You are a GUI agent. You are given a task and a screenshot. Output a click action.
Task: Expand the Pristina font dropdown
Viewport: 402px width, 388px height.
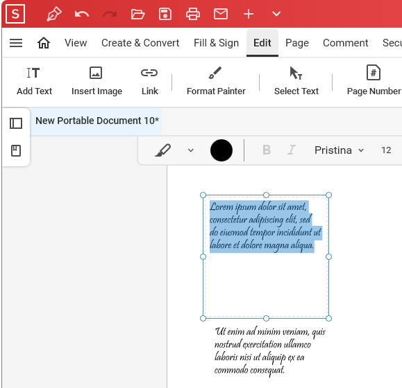[339, 150]
